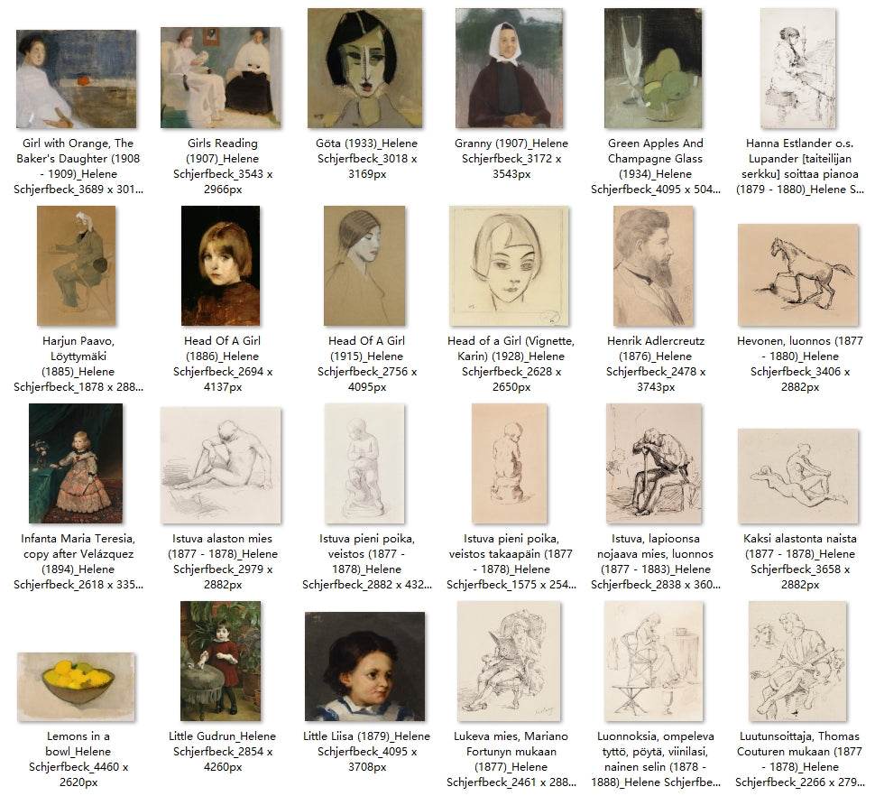Click the Lemons in a bowl thumbnail
The image size is (875, 796).
tap(77, 687)
